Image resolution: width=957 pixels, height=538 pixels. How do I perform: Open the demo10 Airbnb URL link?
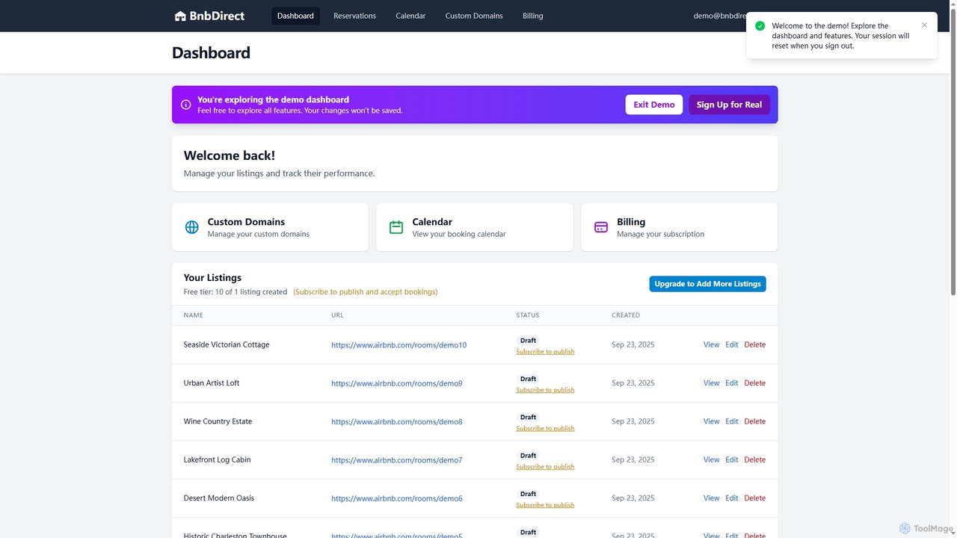[x=399, y=345]
